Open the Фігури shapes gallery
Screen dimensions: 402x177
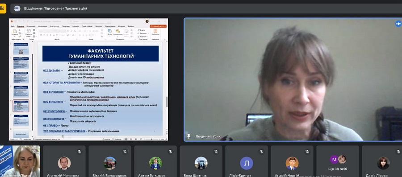[110, 30]
